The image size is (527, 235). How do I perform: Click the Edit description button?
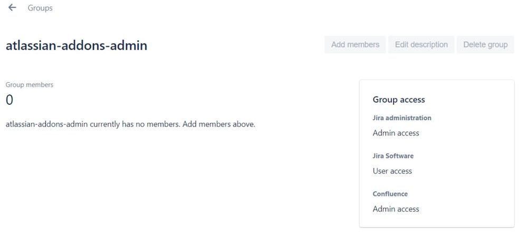tap(421, 45)
